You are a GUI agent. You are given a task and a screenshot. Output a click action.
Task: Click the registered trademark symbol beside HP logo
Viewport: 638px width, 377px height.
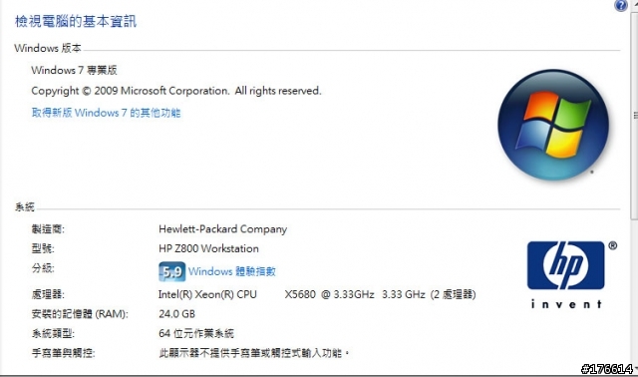[613, 245]
